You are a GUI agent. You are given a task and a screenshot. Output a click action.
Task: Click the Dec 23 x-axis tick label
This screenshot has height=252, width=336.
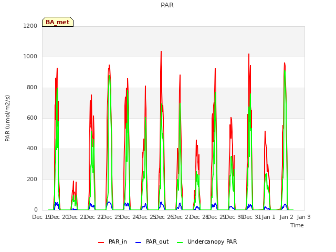click(111, 217)
